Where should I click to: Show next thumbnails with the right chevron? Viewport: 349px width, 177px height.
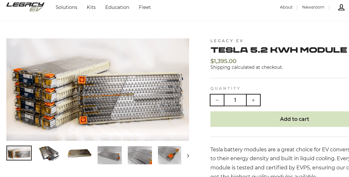coord(188,155)
